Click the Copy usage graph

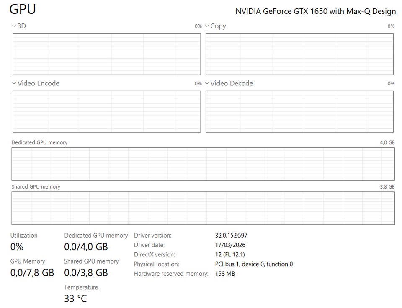299,54
